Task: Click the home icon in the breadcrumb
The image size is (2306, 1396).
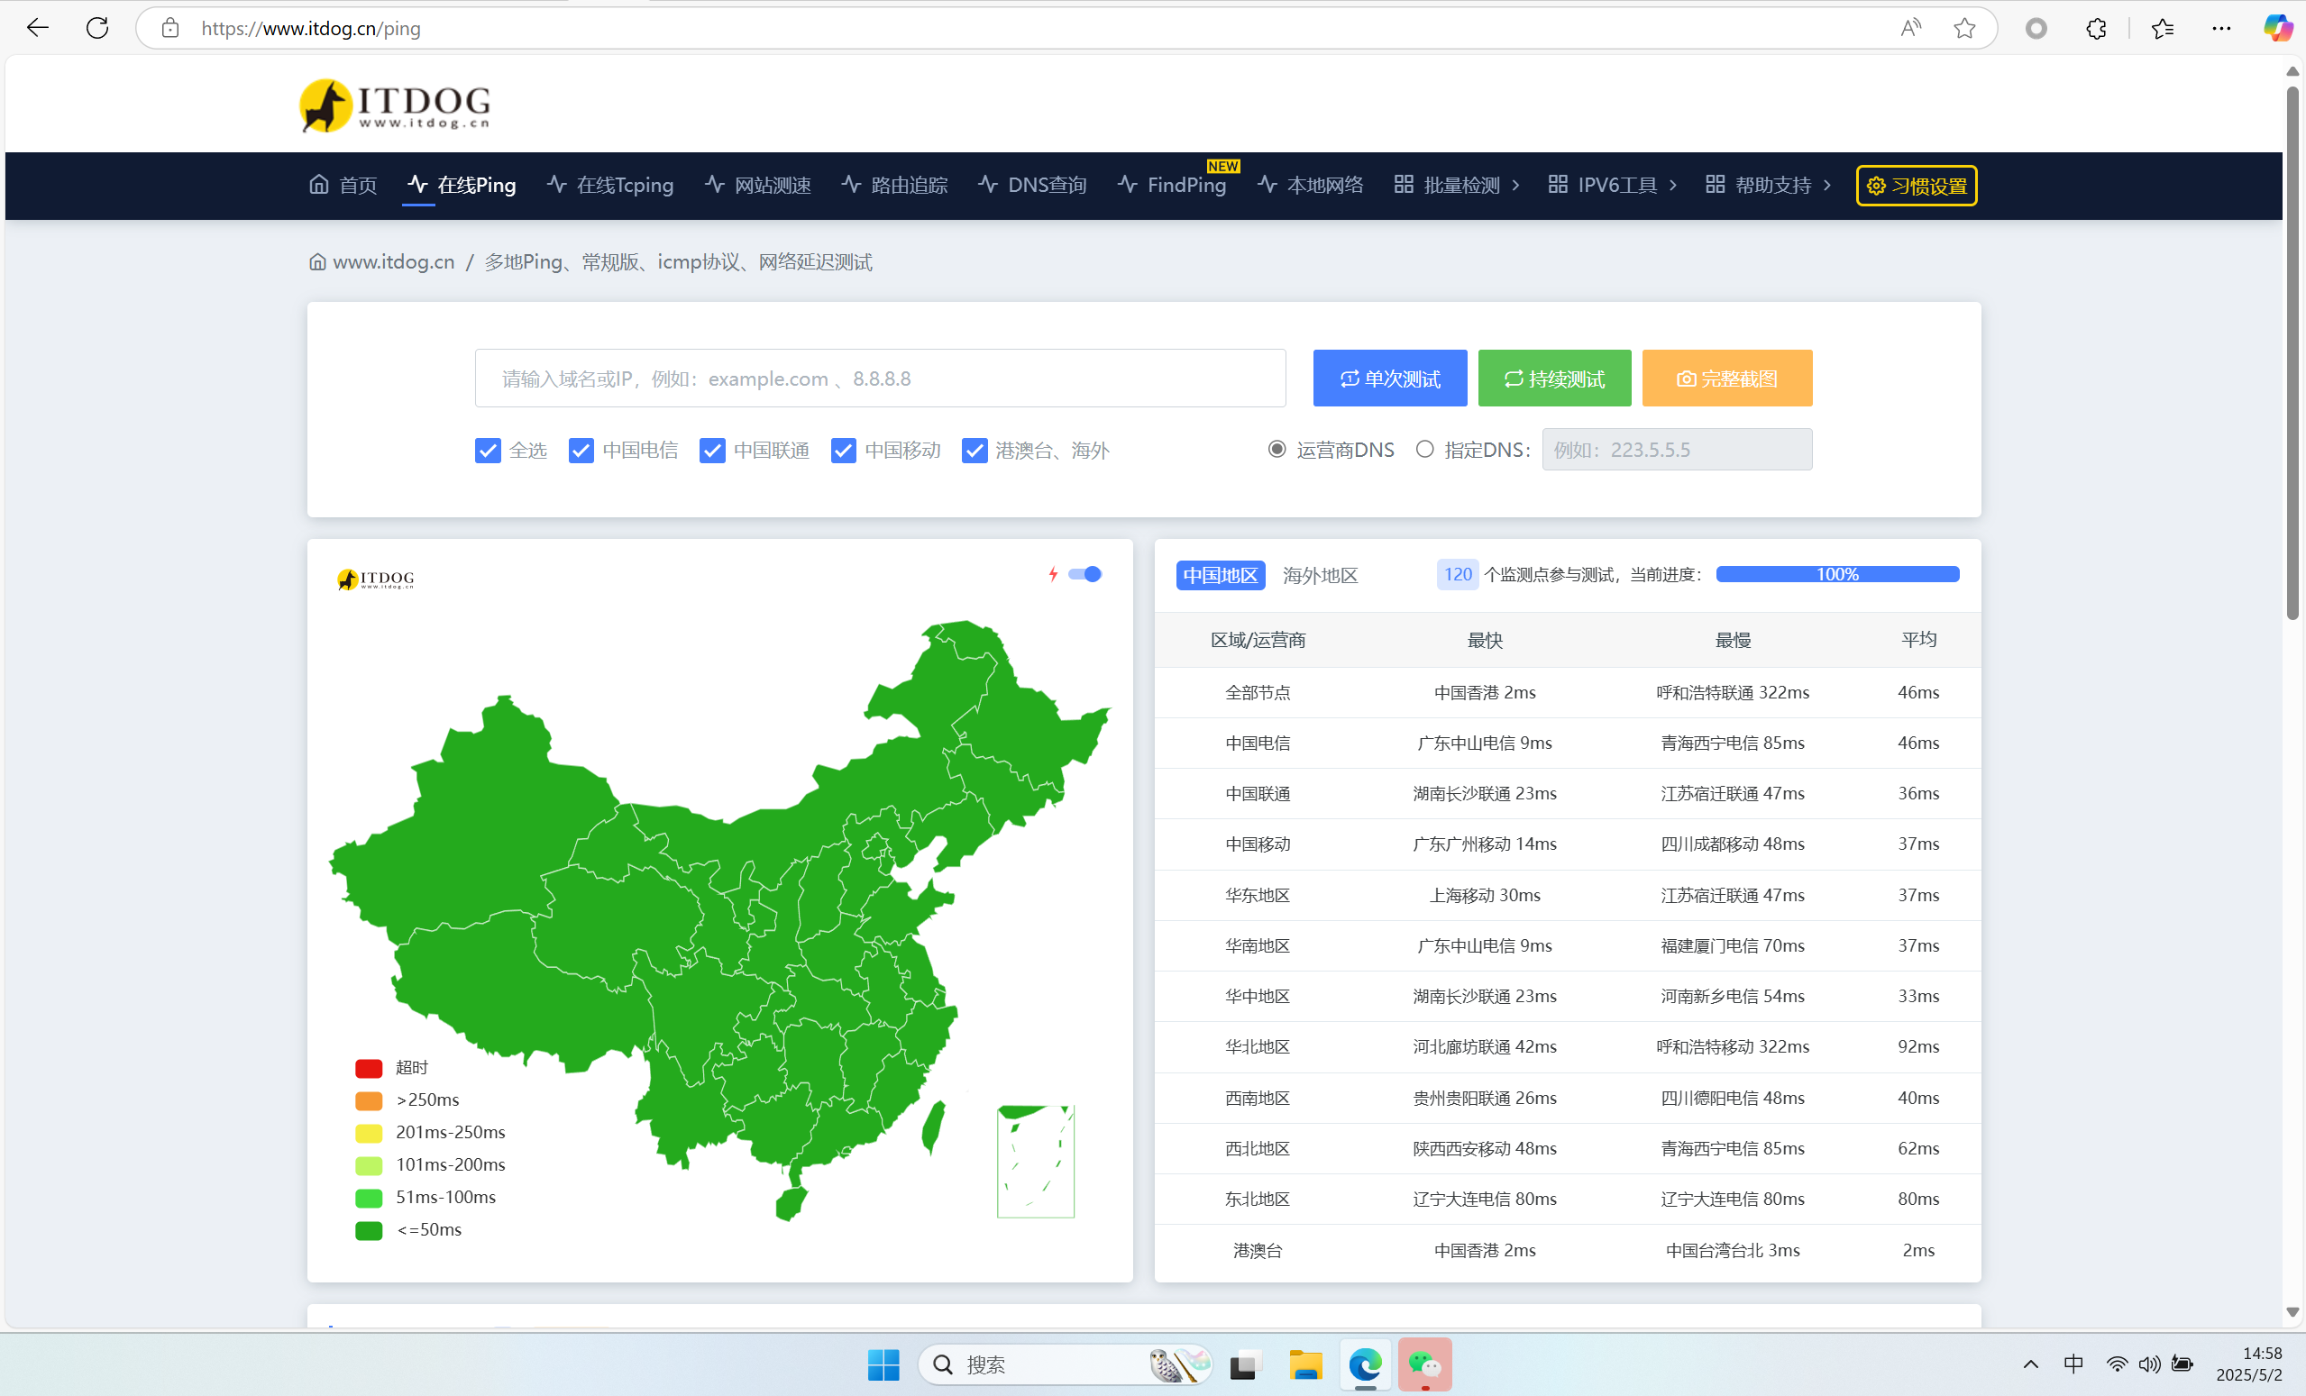Action: click(x=317, y=262)
